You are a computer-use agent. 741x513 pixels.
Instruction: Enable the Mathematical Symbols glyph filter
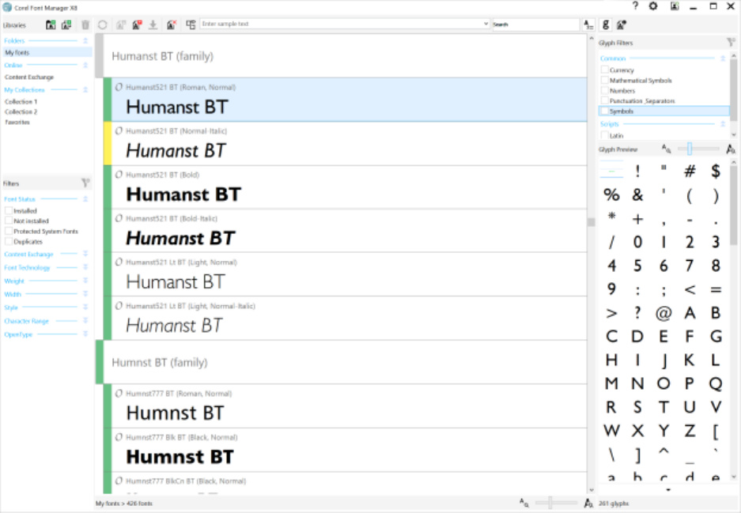click(604, 81)
